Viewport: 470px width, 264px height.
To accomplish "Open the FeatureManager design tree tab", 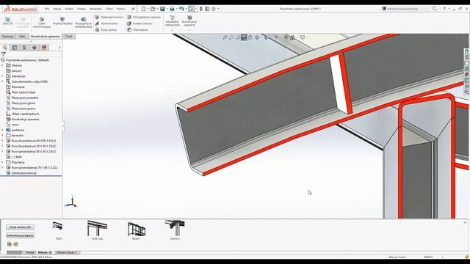I will 5,48.
